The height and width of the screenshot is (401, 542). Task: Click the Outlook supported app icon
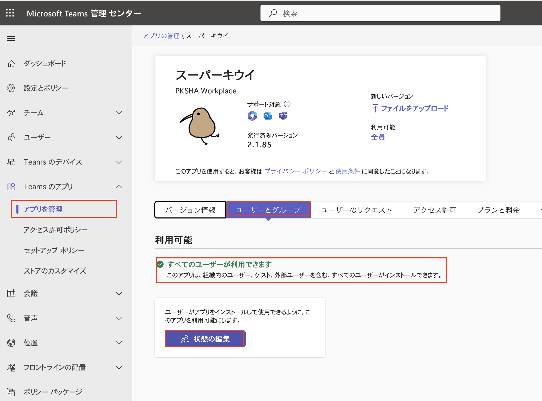pyautogui.click(x=267, y=116)
